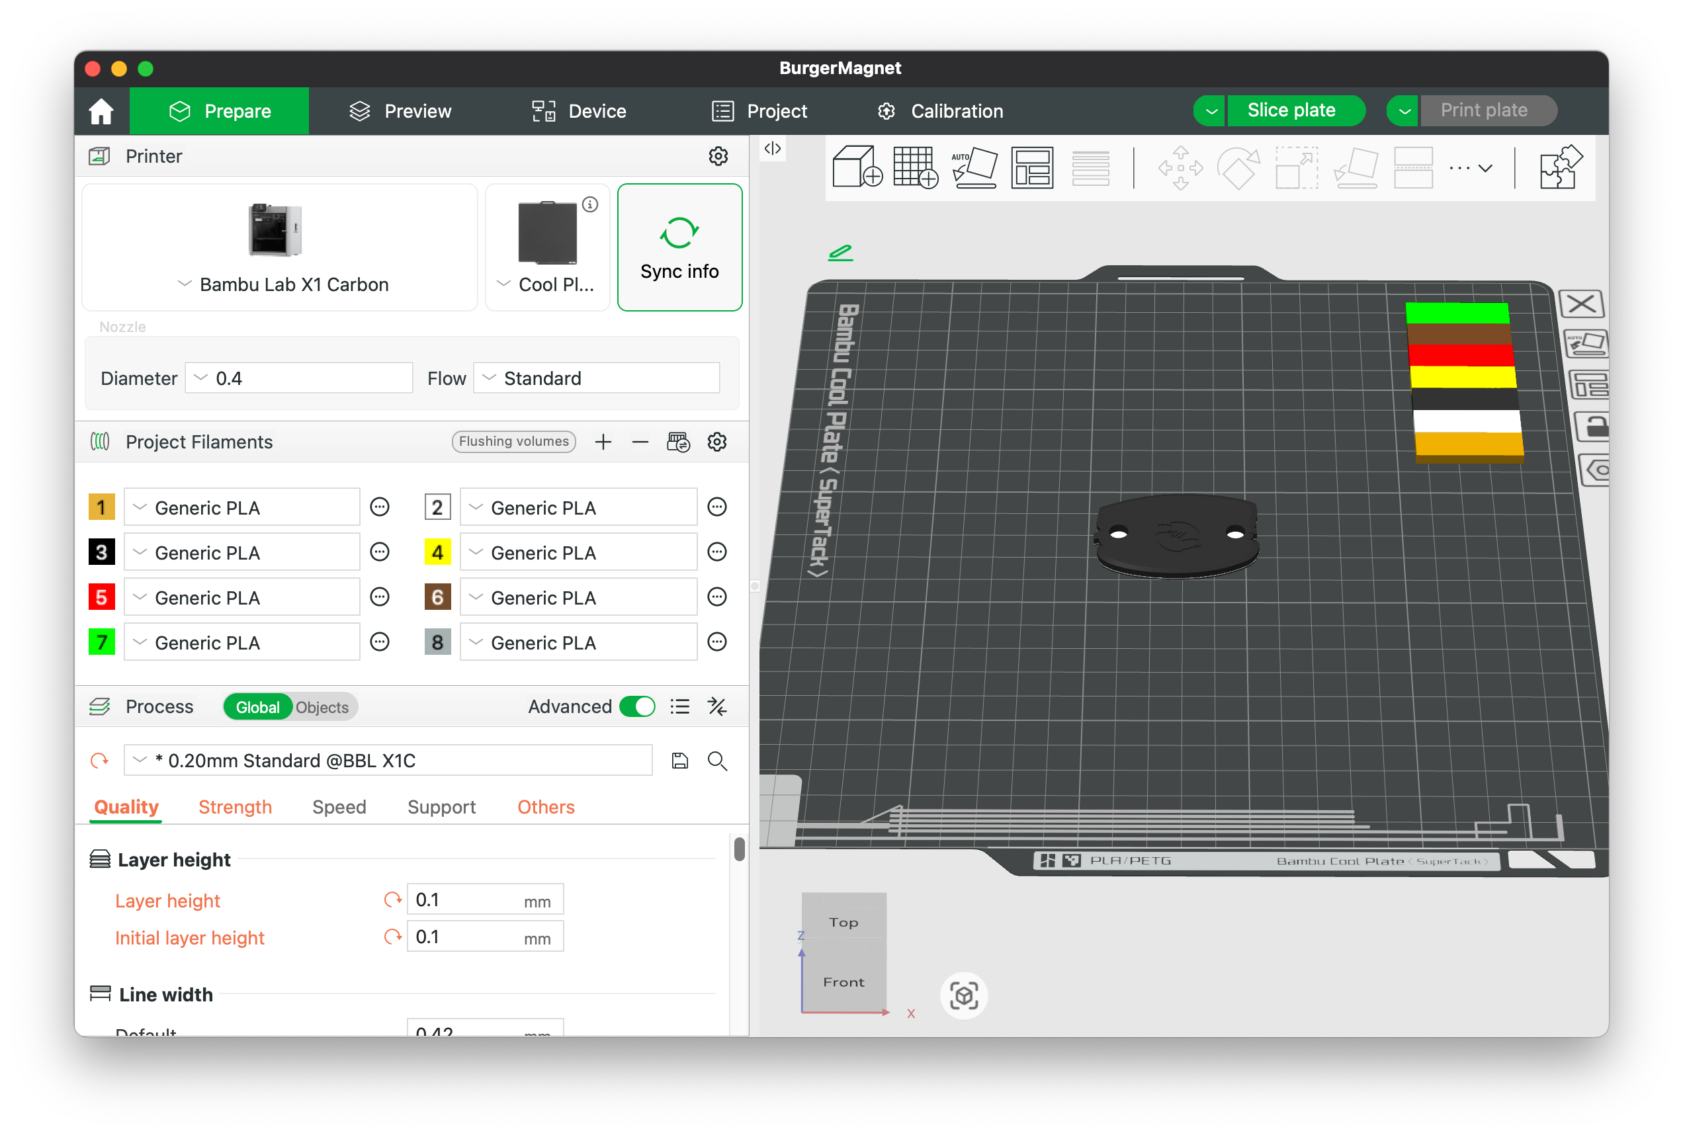This screenshot has width=1683, height=1135.
Task: Go to the Home screen icon
Action: coord(101,110)
